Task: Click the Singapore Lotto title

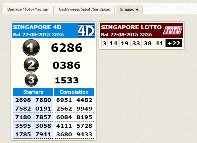Action: click(x=131, y=27)
